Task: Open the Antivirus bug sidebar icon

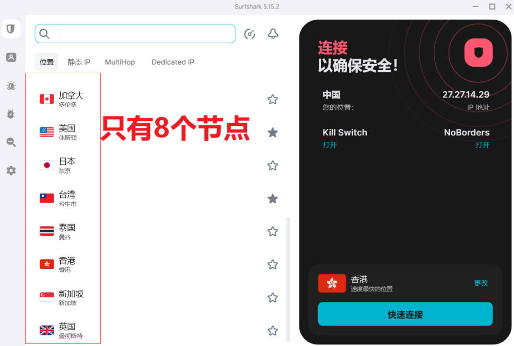Action: [x=11, y=114]
